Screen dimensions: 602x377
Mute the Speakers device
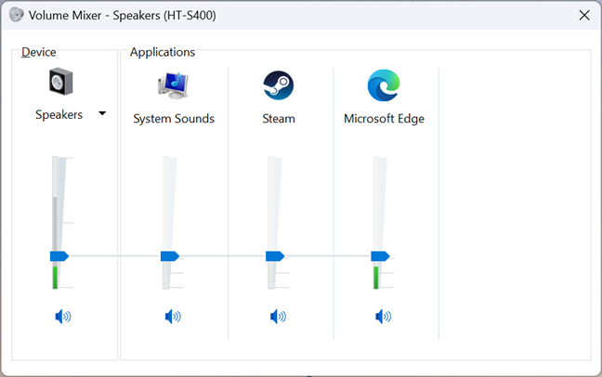coord(62,317)
